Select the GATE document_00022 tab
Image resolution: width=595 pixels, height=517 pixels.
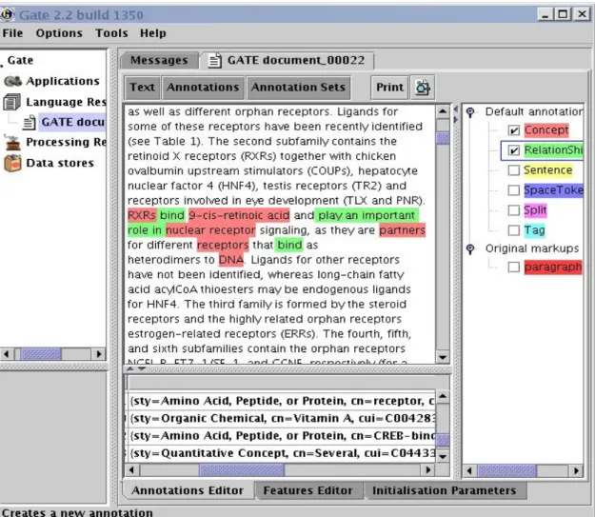pyautogui.click(x=288, y=61)
